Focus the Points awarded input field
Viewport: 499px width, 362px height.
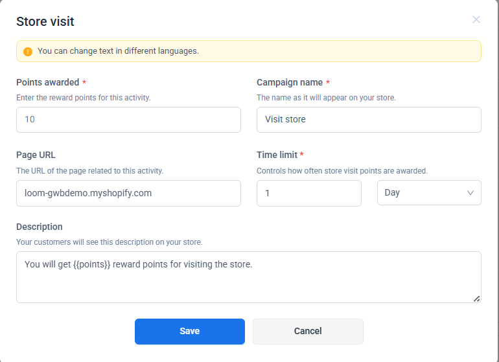click(x=128, y=120)
